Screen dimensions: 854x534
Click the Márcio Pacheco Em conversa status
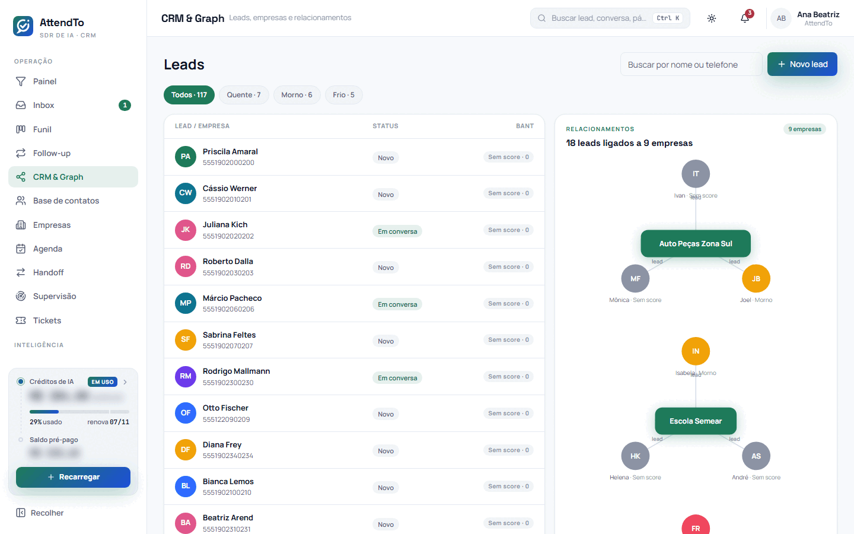coord(397,304)
